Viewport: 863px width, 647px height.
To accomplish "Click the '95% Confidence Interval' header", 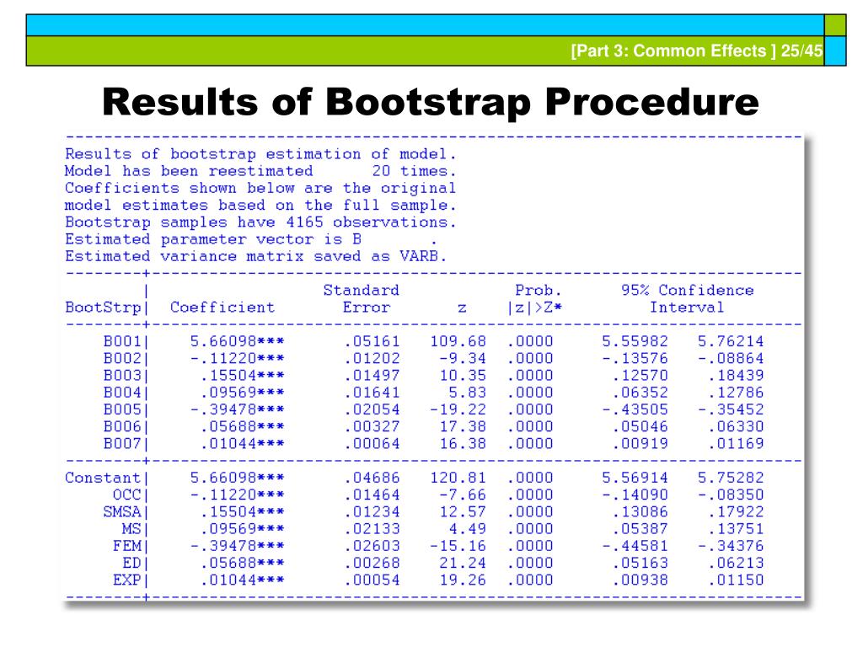I will (688, 299).
